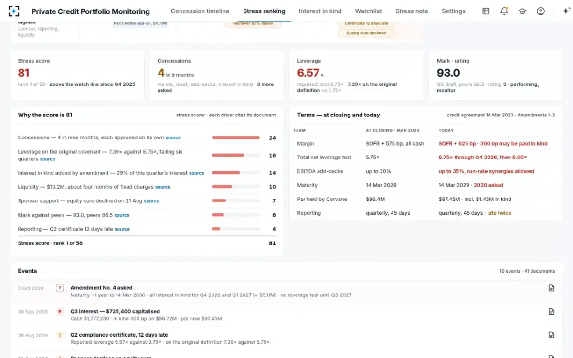The image size is (573, 358).
Task: Open the learning cap icon
Action: [x=522, y=11]
